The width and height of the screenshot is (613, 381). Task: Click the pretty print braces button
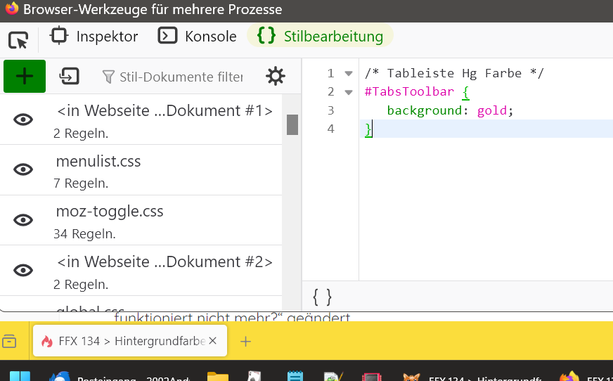pos(322,297)
